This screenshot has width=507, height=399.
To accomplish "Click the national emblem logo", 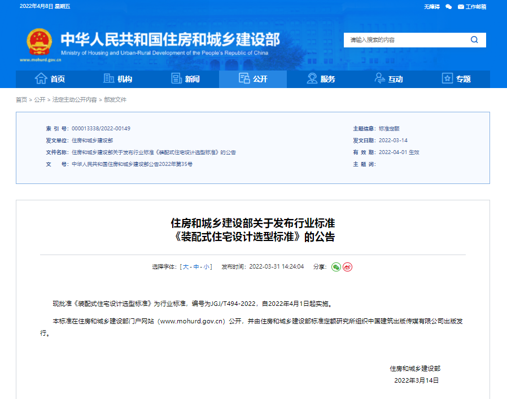I will [39, 42].
